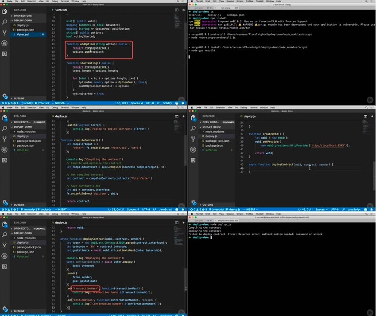Open Manage gear in the top-left VS Code window
The width and height of the screenshot is (376, 316).
click(4, 96)
